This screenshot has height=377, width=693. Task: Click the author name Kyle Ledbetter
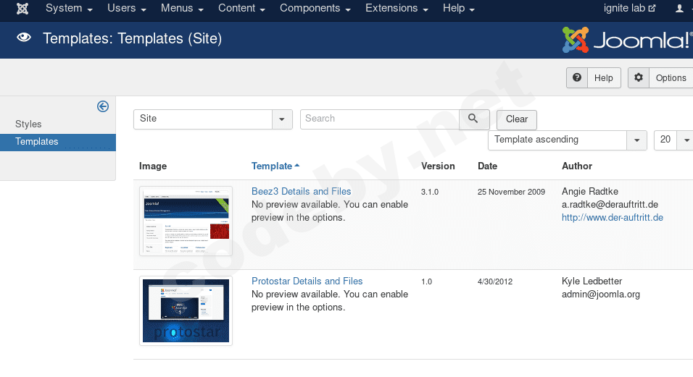[592, 281]
